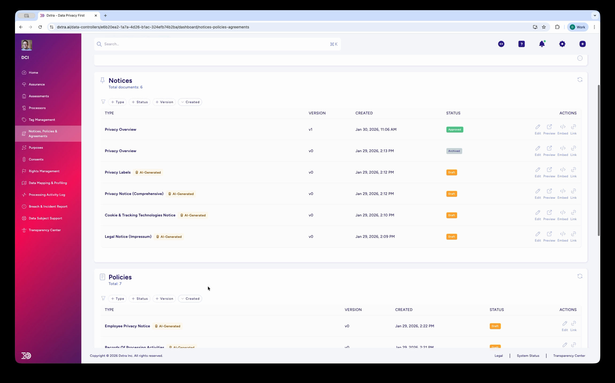Refresh the Notices section
Image resolution: width=615 pixels, height=383 pixels.
[x=580, y=80]
